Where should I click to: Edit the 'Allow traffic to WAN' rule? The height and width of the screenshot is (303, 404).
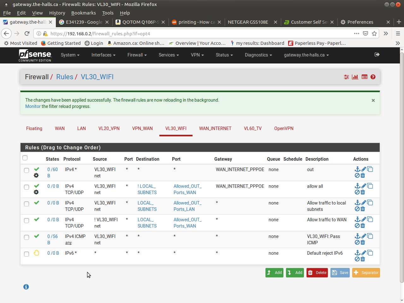point(364,219)
